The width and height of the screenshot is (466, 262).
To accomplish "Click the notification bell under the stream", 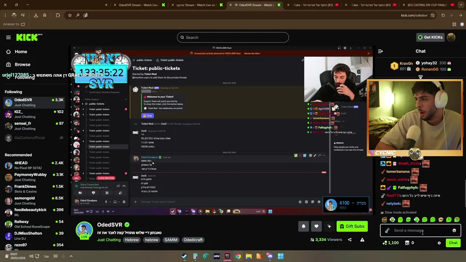I will pos(303,226).
